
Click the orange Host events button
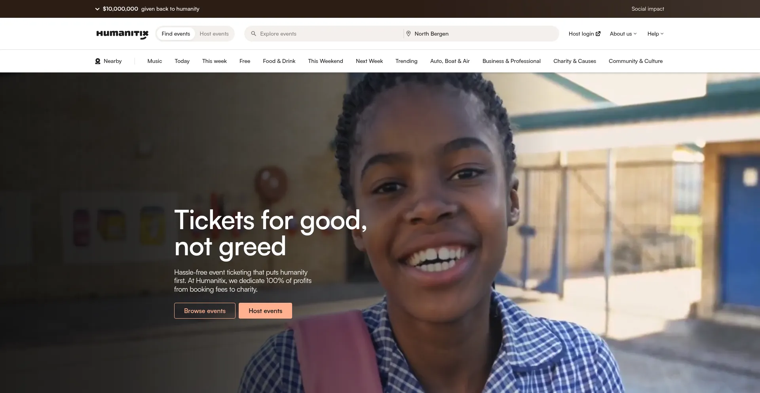(x=265, y=311)
